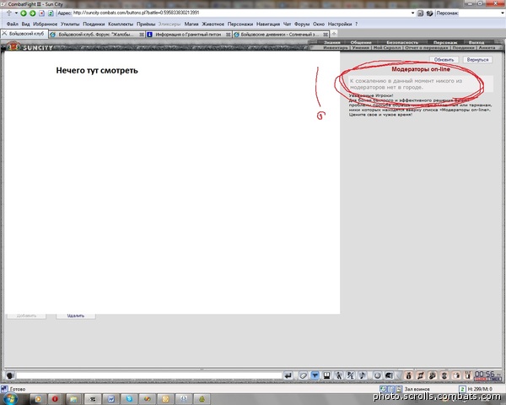Open the Комплекты menu
The width and height of the screenshot is (506, 405).
click(121, 24)
